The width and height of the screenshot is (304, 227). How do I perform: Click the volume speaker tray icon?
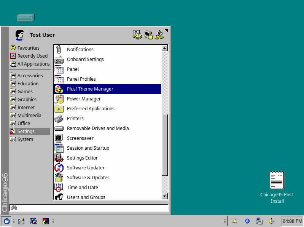271,221
